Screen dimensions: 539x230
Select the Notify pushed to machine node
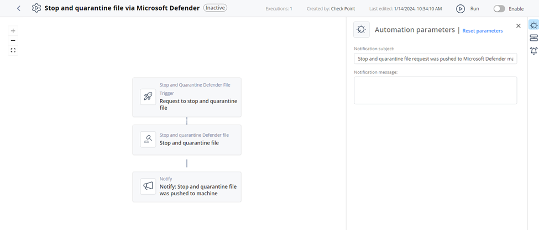[x=187, y=187]
